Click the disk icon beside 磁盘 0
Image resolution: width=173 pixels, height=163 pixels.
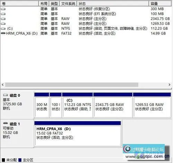coord(6,95)
